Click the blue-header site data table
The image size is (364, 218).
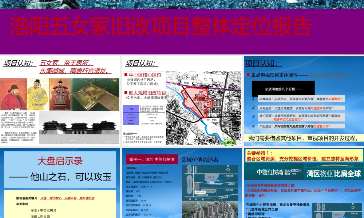[x=144, y=116]
